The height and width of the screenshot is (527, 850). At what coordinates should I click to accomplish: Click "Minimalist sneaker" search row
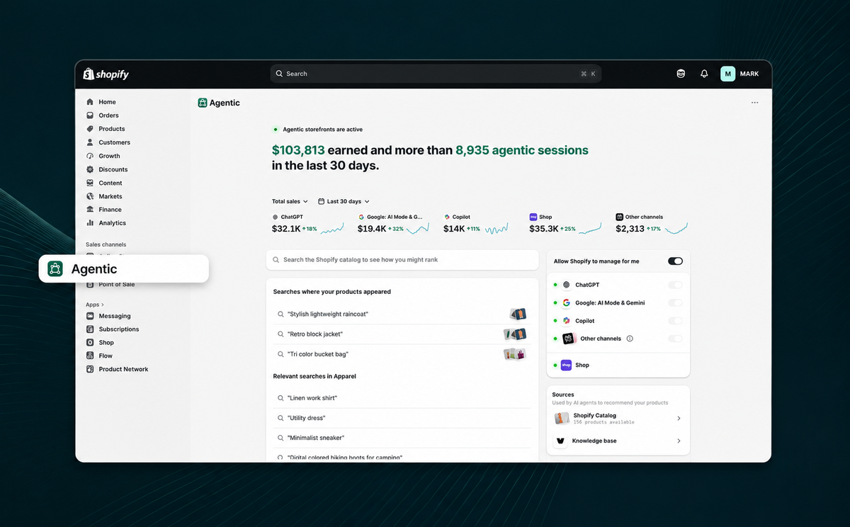[402, 438]
